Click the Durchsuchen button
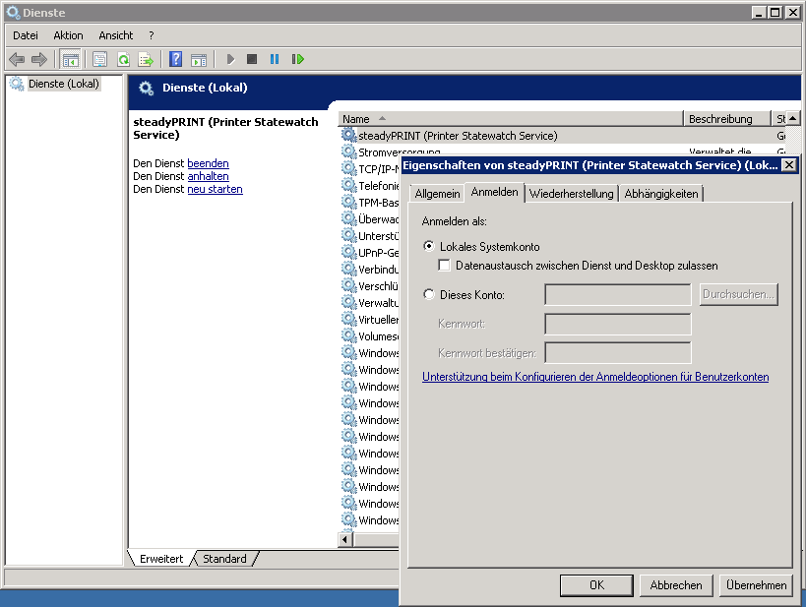806x607 pixels. pyautogui.click(x=739, y=294)
